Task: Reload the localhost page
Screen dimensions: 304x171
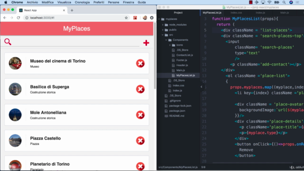Action: click(x=19, y=18)
